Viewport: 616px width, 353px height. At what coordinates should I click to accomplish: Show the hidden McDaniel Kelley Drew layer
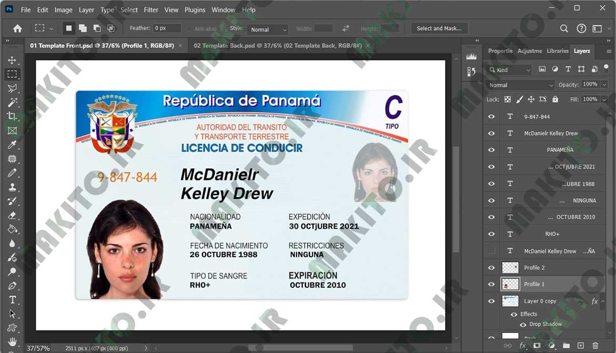click(491, 251)
